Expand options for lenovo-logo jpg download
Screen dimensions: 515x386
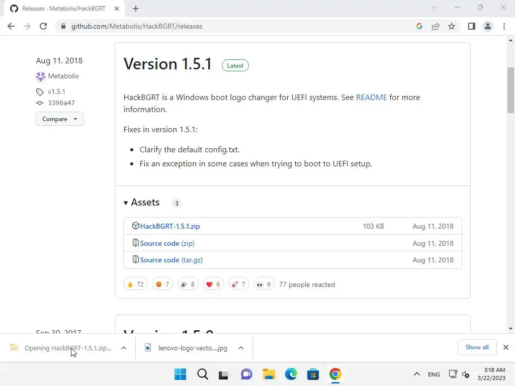click(241, 348)
